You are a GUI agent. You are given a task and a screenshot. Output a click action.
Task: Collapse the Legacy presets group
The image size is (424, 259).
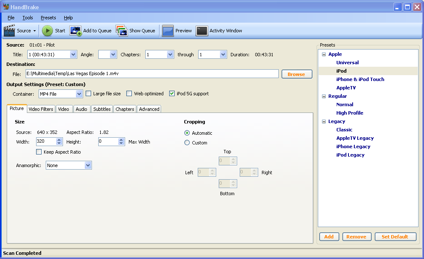[x=324, y=121]
